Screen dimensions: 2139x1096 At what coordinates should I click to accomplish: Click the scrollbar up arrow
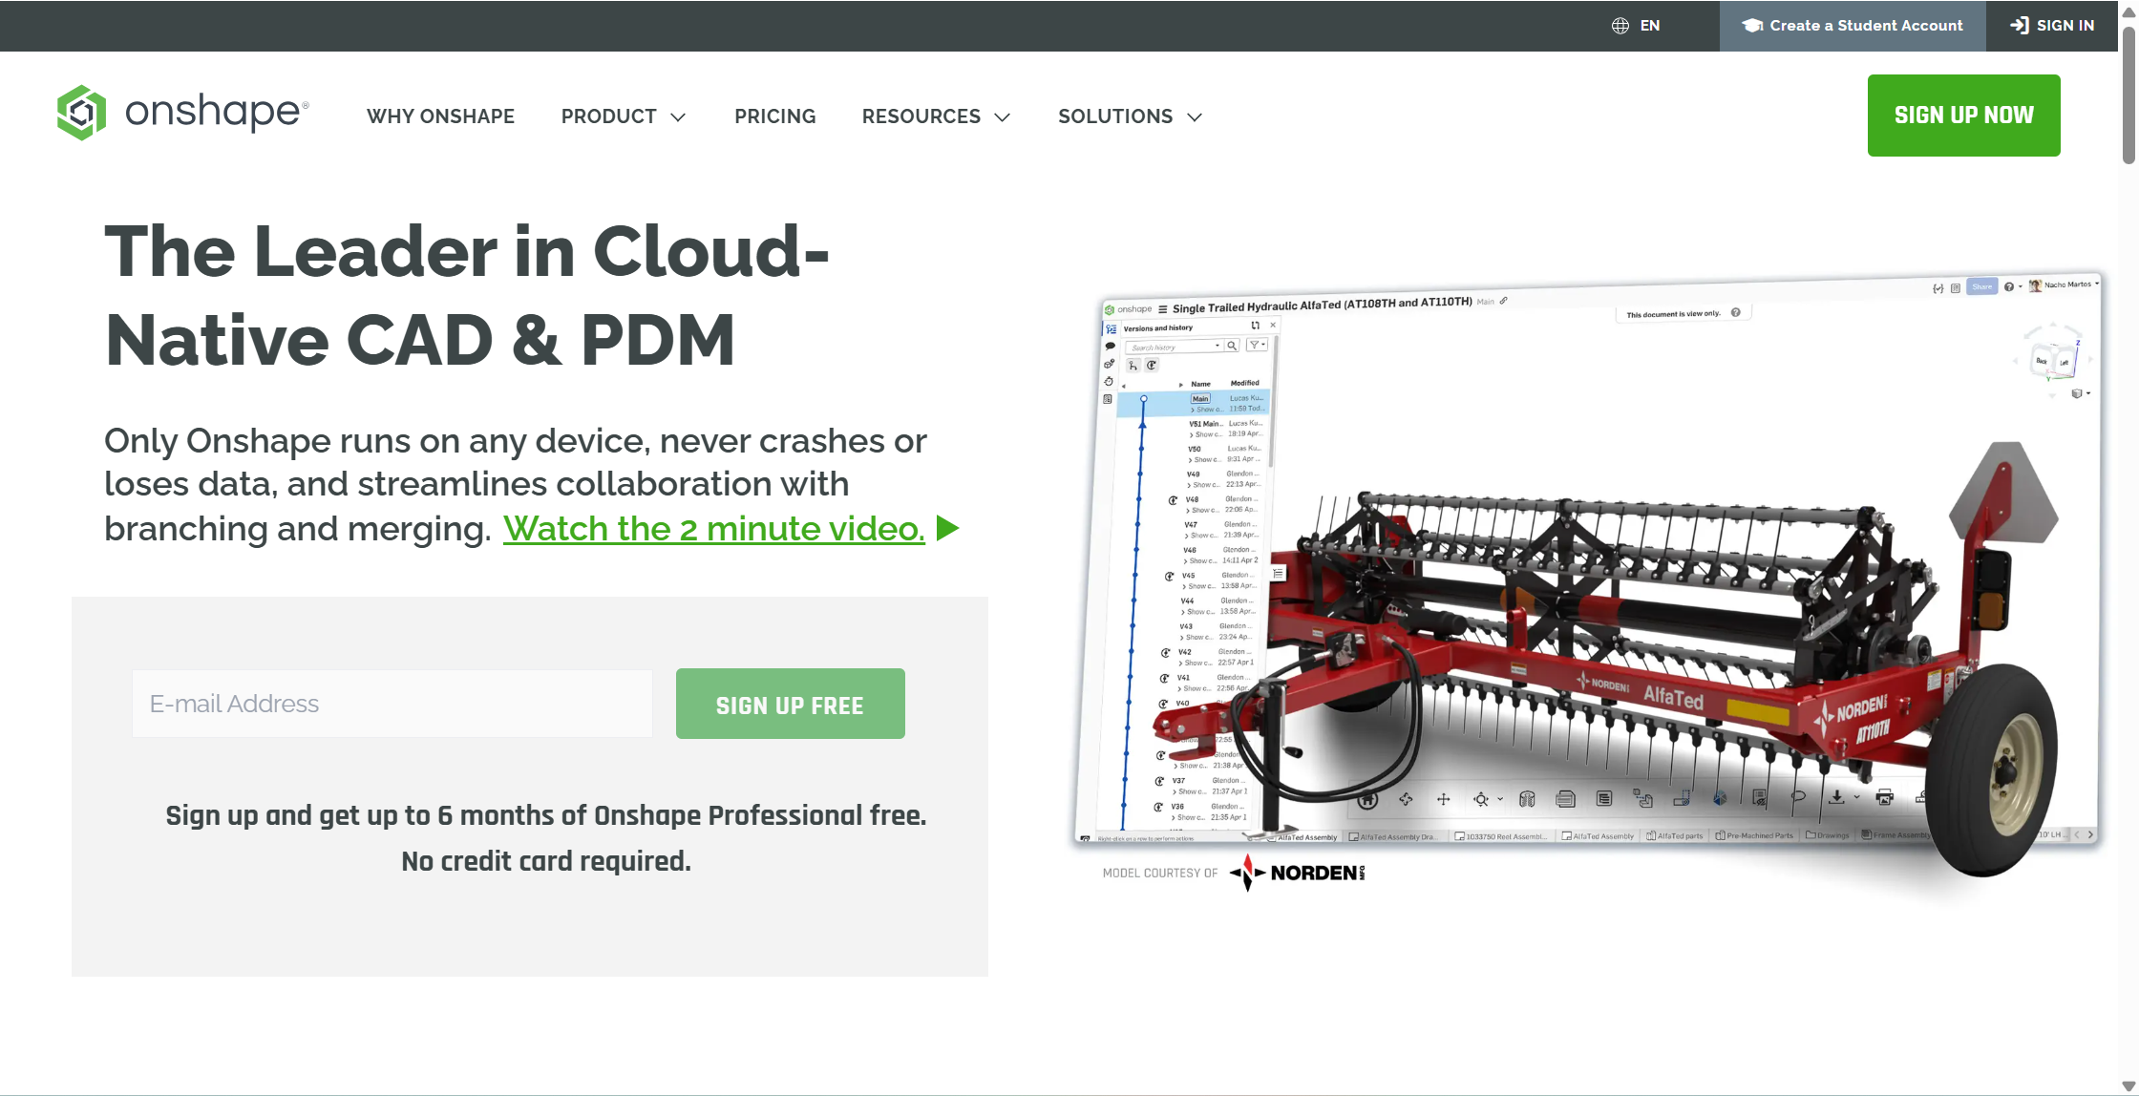pyautogui.click(x=2128, y=11)
